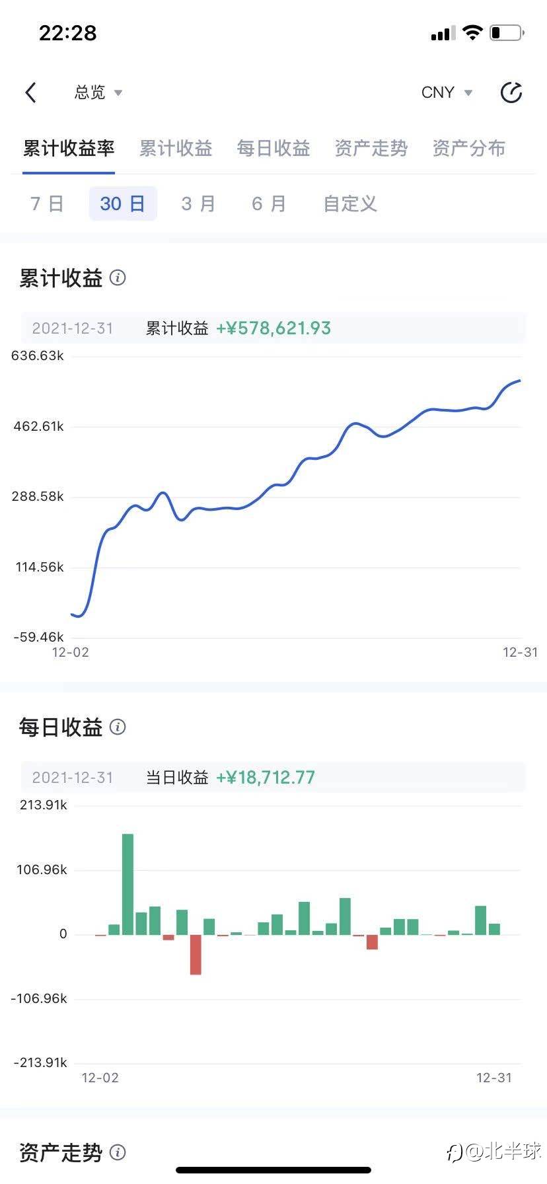This screenshot has width=547, height=1184.
Task: Tap info icon beside 每日收益 heading
Action: [x=118, y=727]
